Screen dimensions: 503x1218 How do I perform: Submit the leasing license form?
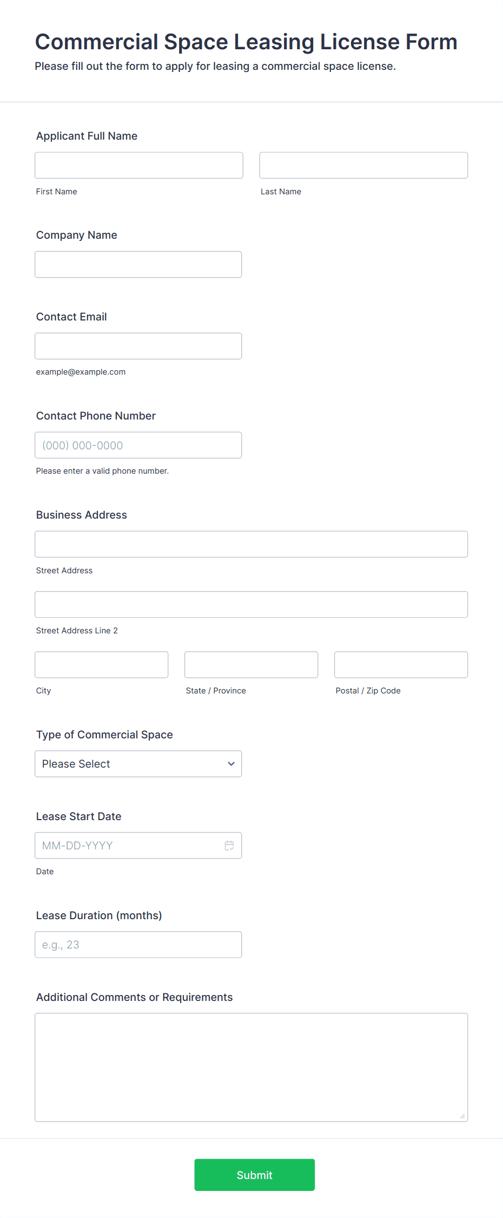(x=254, y=1175)
